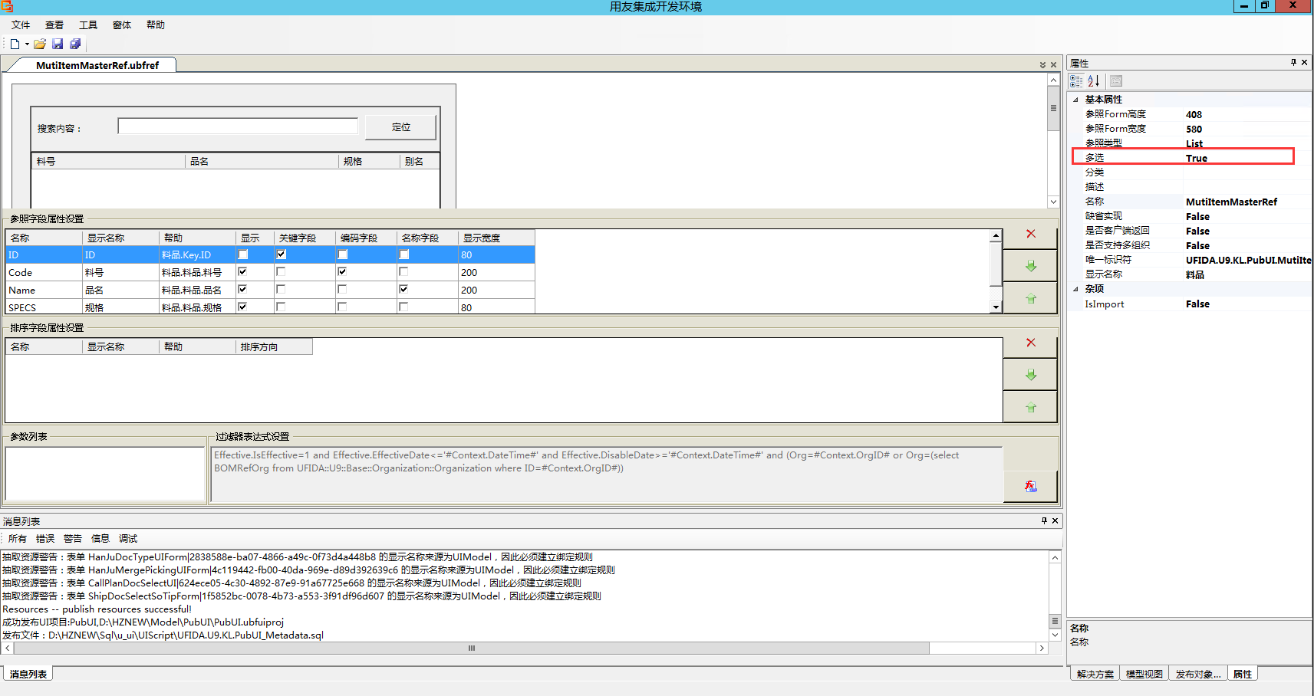This screenshot has width=1314, height=696.
Task: Toggle 关键字段 checkbox for ID row
Action: tap(282, 254)
